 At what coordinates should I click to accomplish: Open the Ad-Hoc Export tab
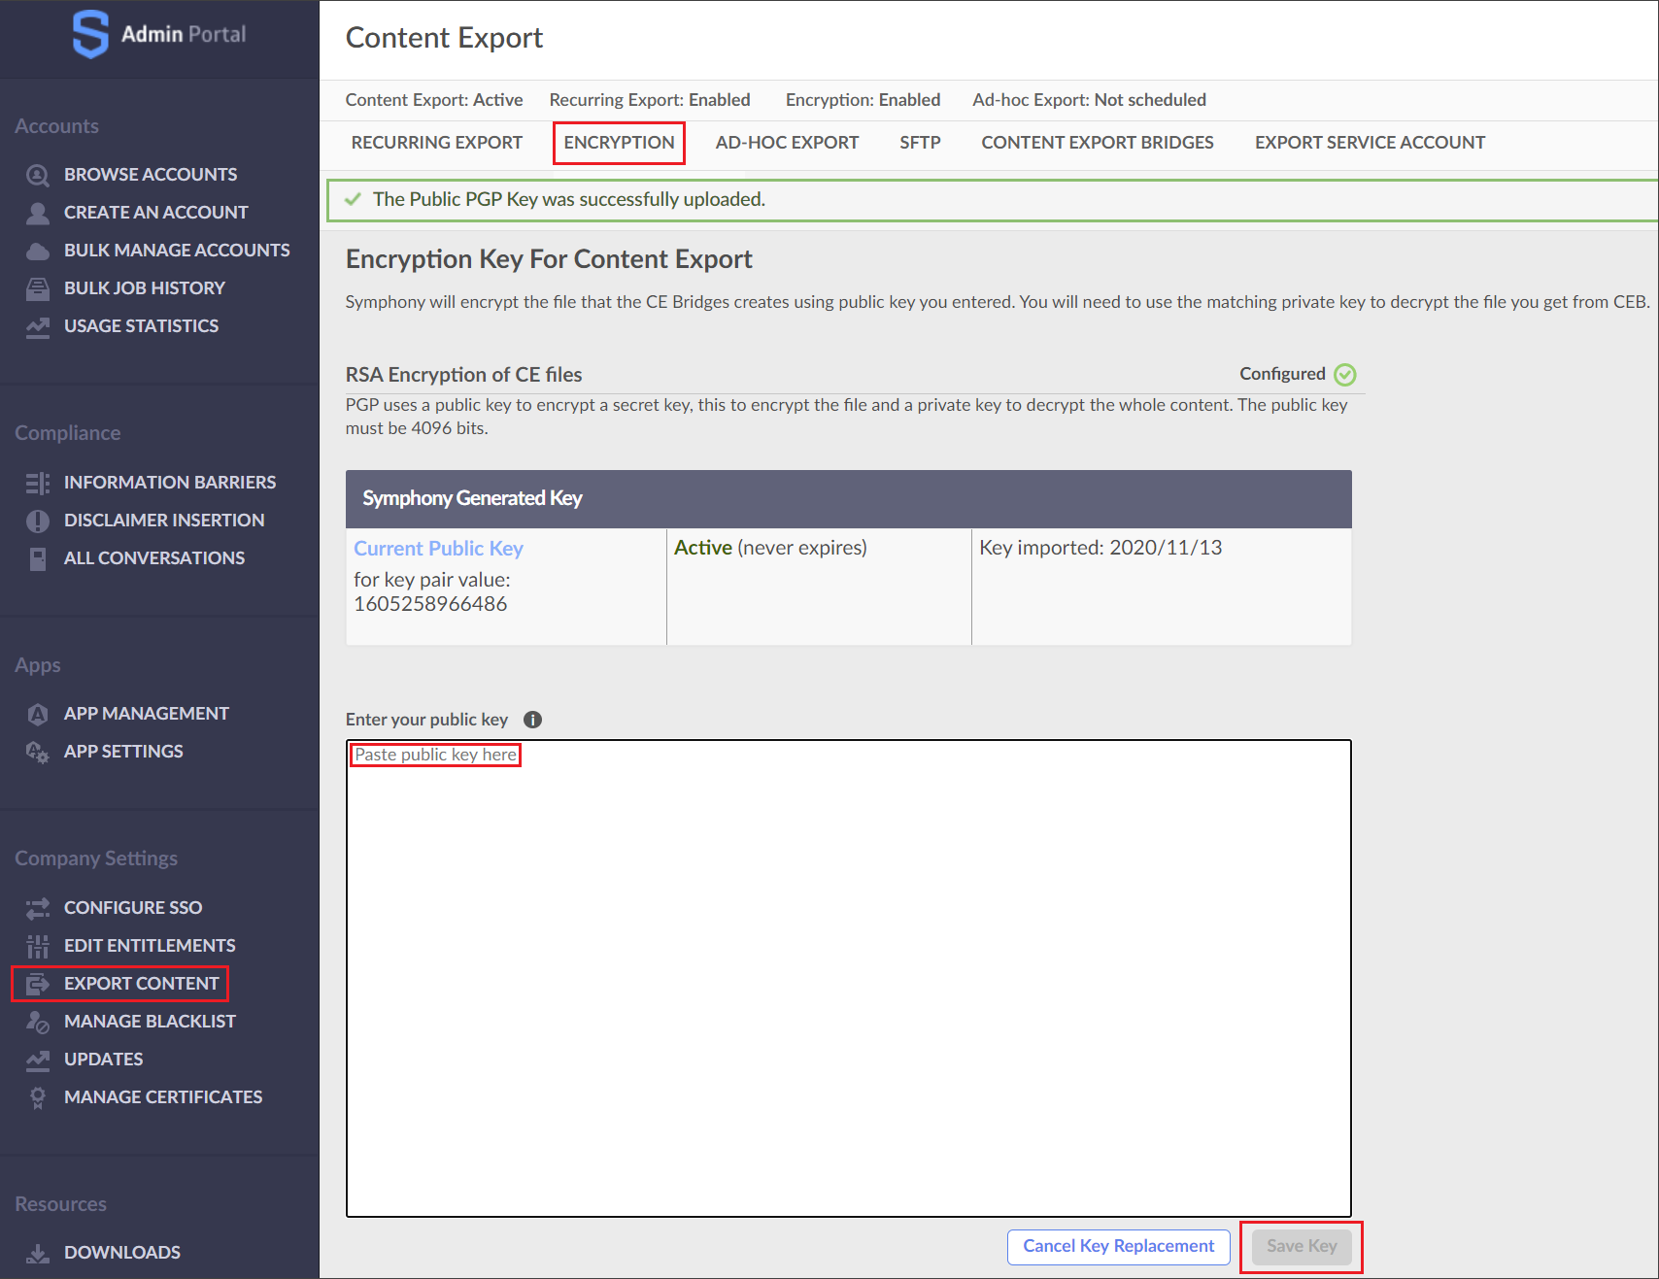tap(787, 143)
